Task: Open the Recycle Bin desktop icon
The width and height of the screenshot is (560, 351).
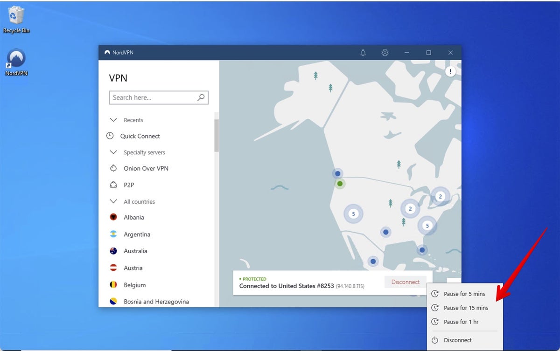Action: coord(16,20)
